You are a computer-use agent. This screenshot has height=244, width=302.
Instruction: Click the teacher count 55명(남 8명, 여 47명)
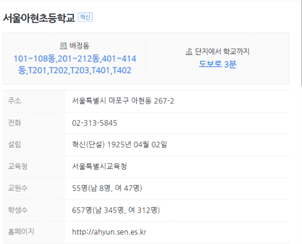point(107,188)
